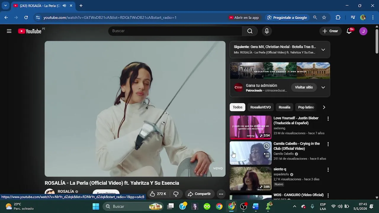Open options for Crying in the Club video

click(328, 144)
